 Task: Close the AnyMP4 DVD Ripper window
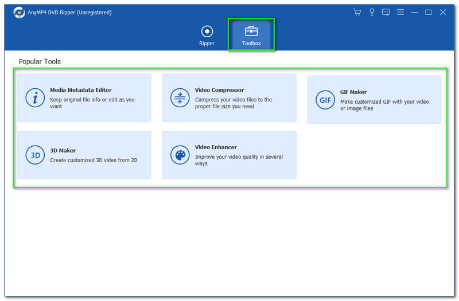pos(443,12)
